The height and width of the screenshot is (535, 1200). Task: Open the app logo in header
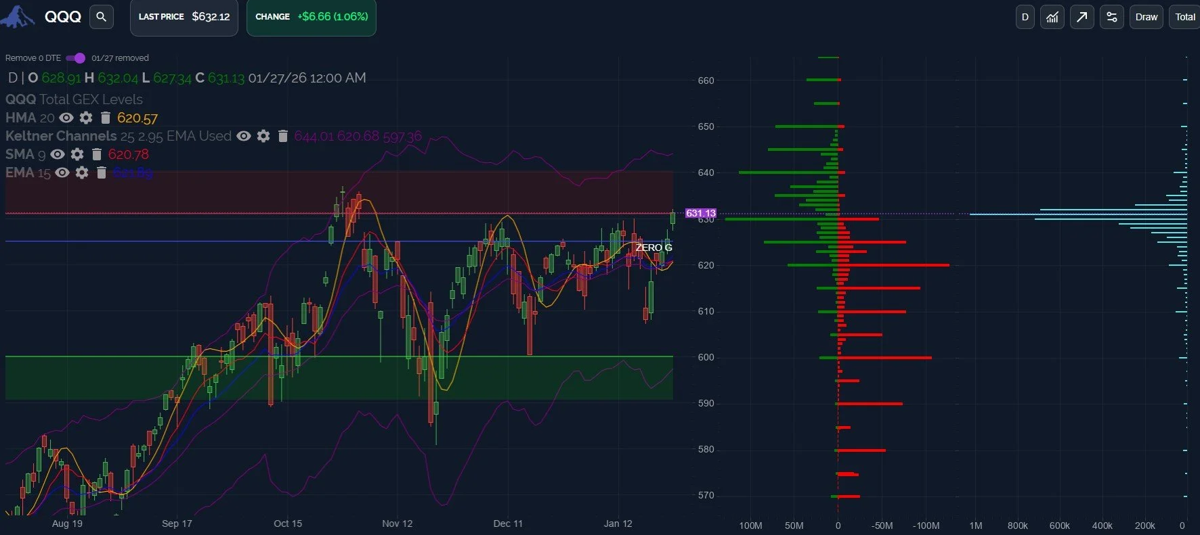(x=18, y=17)
